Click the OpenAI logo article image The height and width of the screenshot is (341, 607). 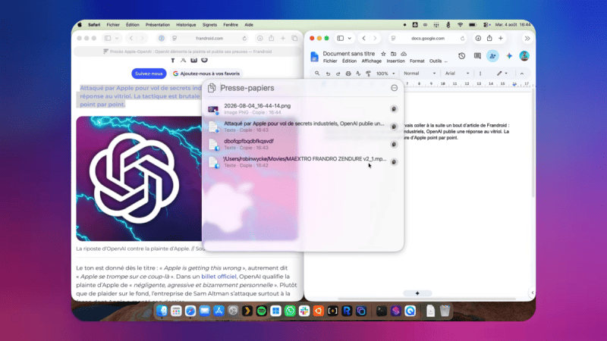139,179
